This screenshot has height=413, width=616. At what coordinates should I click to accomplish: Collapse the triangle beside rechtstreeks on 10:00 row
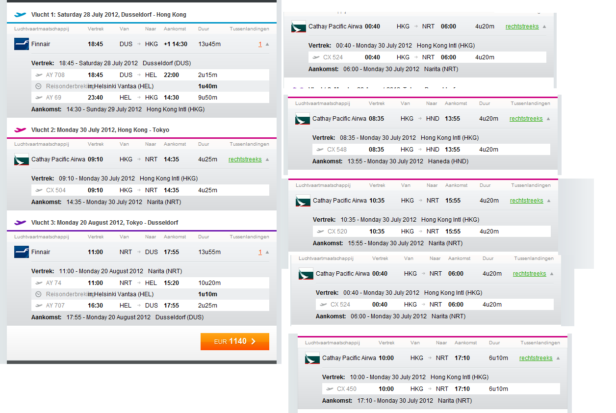(x=558, y=358)
